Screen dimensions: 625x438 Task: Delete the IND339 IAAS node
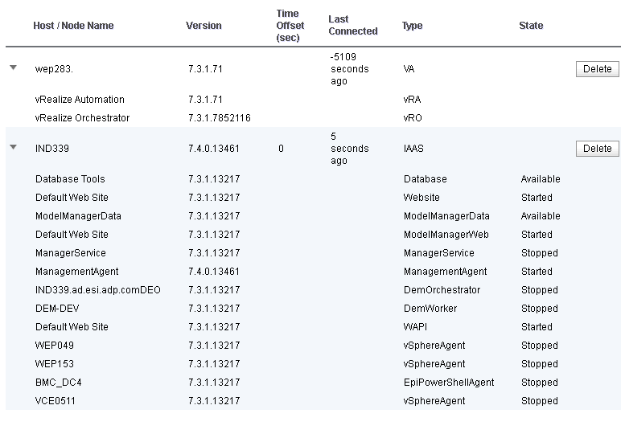(597, 149)
